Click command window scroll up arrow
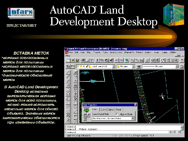This screenshot has height=141, width=188. tap(182, 126)
